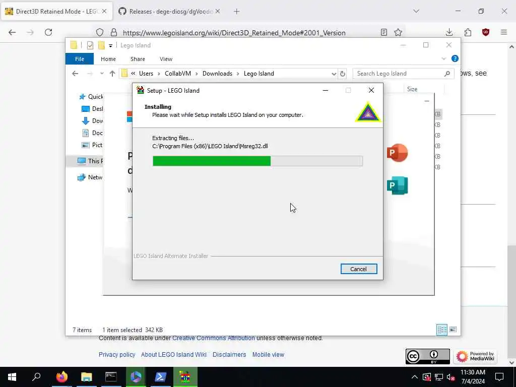Select This PC in navigation pane
The image size is (516, 387).
[x=90, y=161]
